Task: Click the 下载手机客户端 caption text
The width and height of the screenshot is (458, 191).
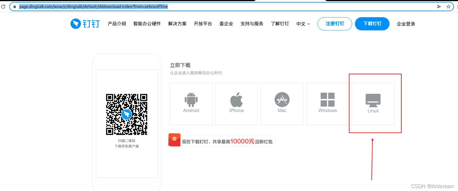Action: (127, 146)
